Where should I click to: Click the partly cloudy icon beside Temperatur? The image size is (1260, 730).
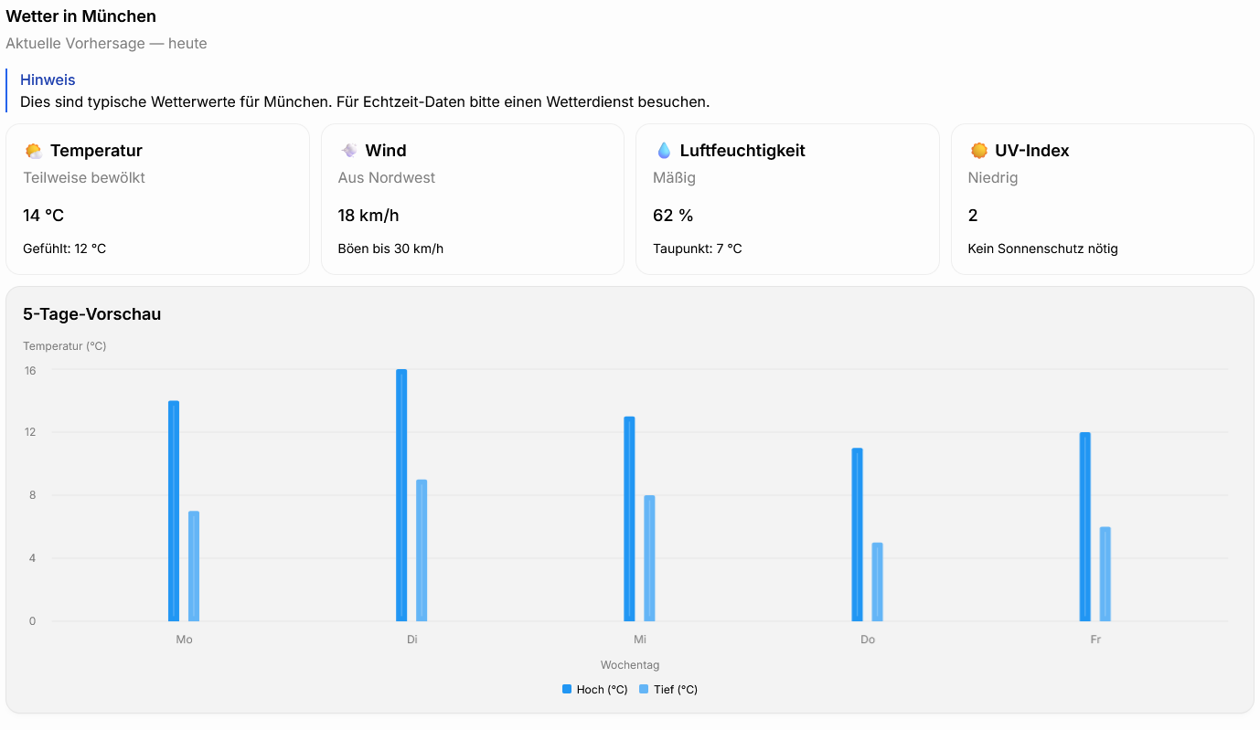pos(33,151)
